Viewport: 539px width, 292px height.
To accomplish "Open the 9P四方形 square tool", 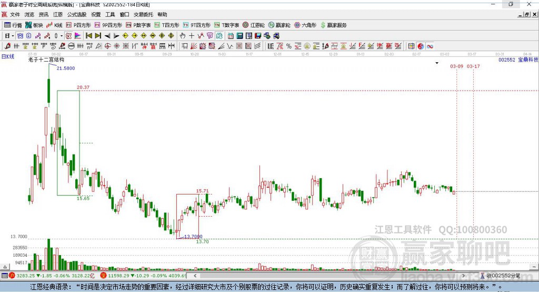I will tap(108, 25).
